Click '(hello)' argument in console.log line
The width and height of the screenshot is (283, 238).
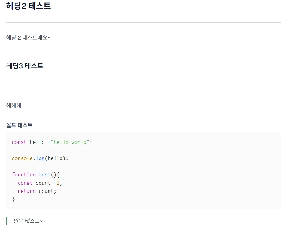[x=55, y=158]
